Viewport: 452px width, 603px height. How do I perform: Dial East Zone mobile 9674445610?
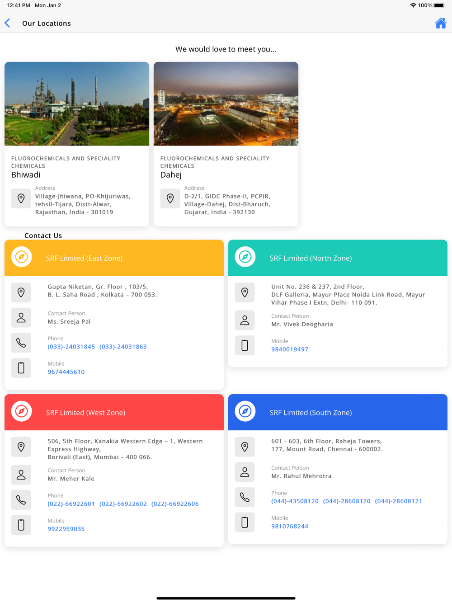pyautogui.click(x=66, y=372)
